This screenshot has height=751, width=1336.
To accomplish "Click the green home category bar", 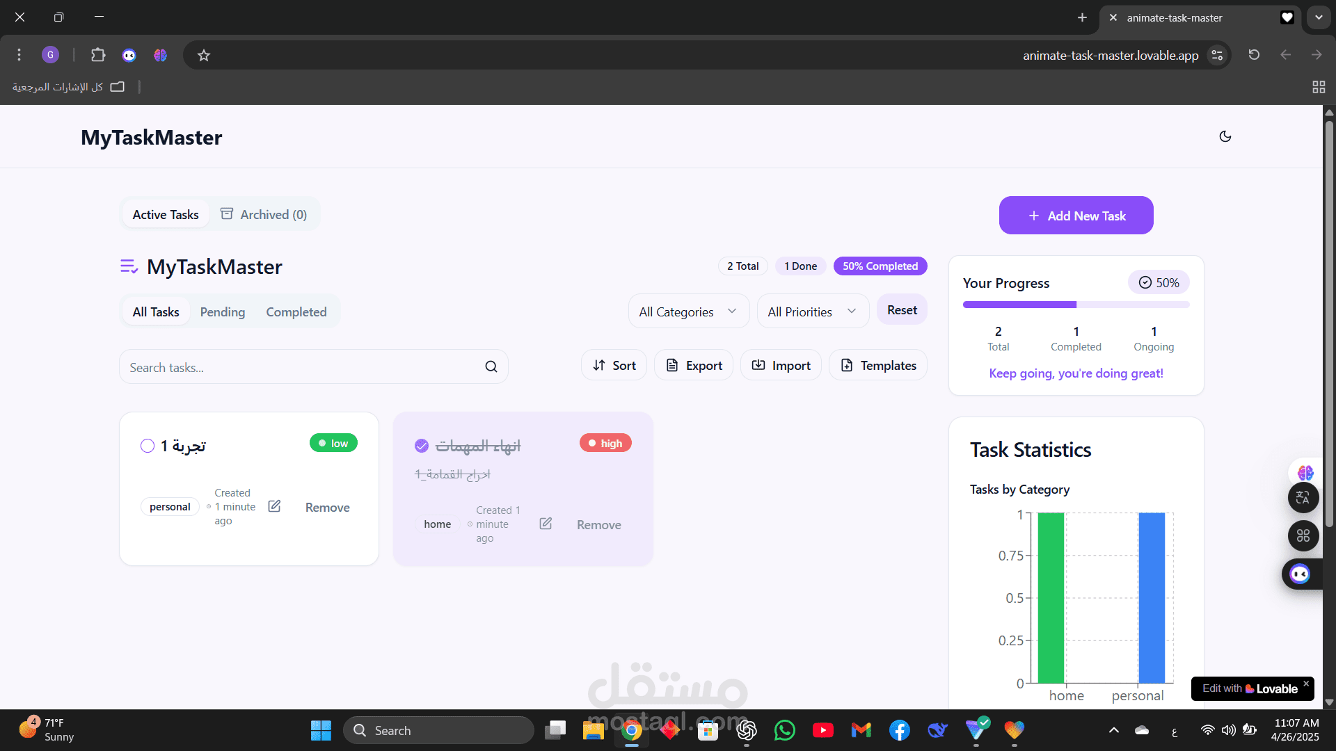I will click(x=1051, y=598).
